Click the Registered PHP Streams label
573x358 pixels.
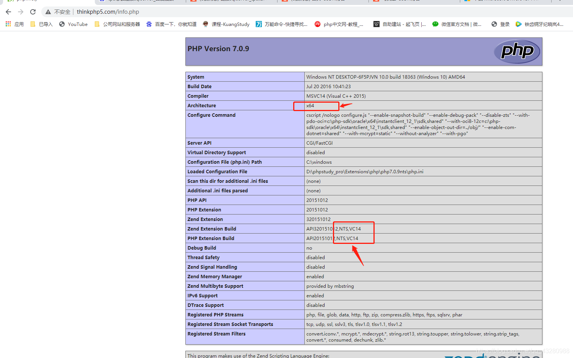point(215,314)
